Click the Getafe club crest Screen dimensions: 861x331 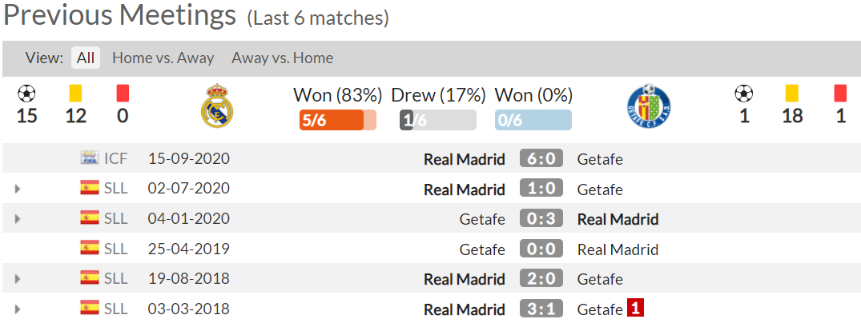[x=649, y=104]
